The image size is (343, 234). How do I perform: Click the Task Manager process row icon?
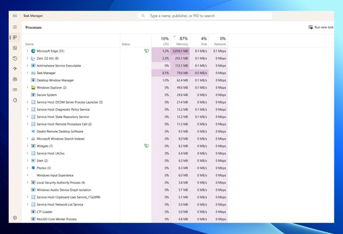33,73
